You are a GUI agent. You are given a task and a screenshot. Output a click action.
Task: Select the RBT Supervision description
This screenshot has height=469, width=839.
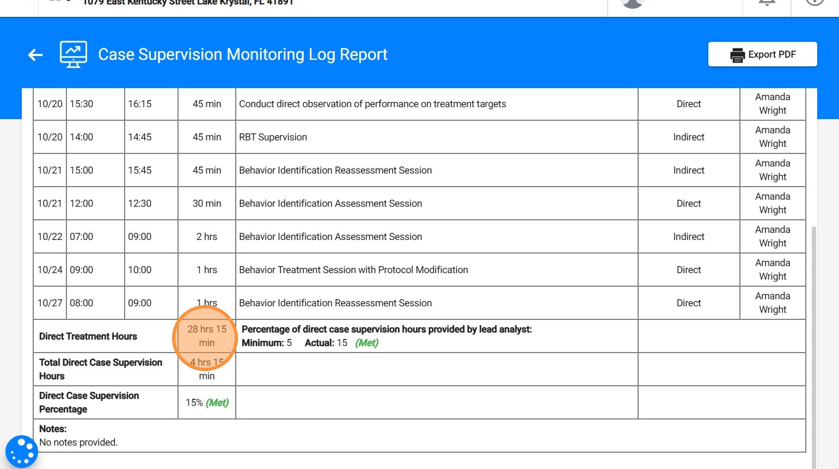tap(273, 137)
